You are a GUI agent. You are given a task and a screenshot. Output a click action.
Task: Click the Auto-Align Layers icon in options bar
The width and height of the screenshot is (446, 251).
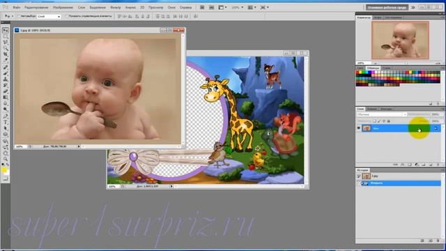[x=196, y=17]
